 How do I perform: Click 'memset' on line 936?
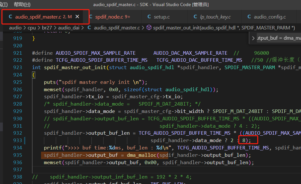(53, 163)
